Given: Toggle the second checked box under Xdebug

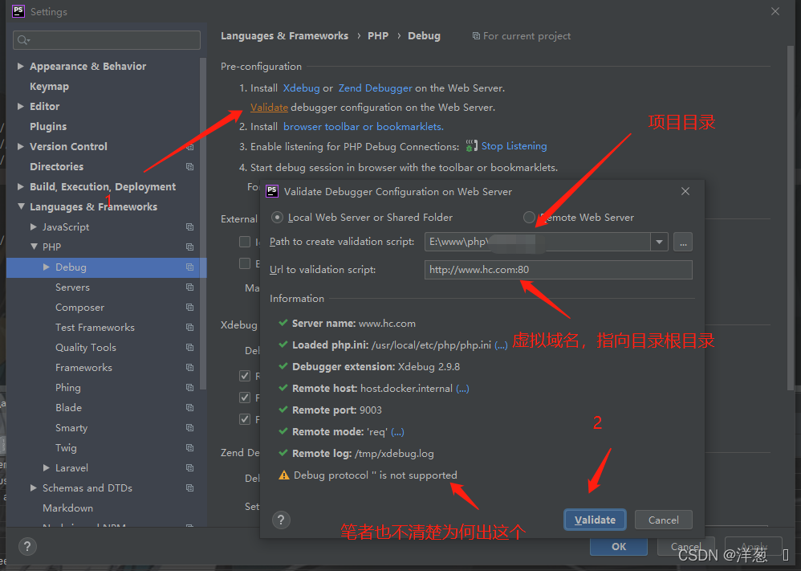Looking at the screenshot, I should tap(245, 398).
